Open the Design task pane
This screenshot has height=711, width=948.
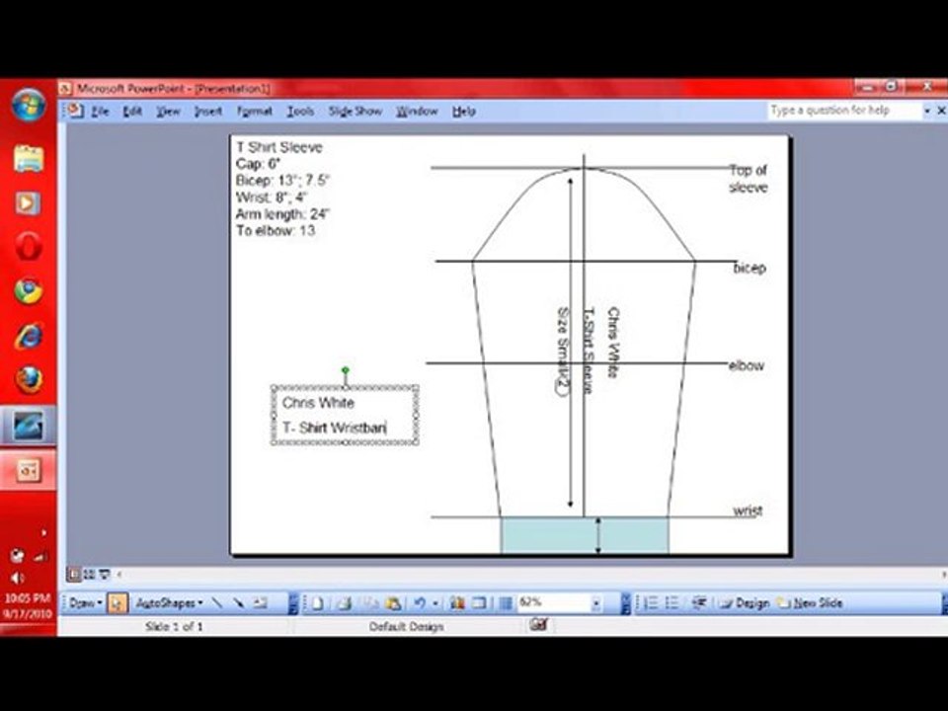(745, 602)
